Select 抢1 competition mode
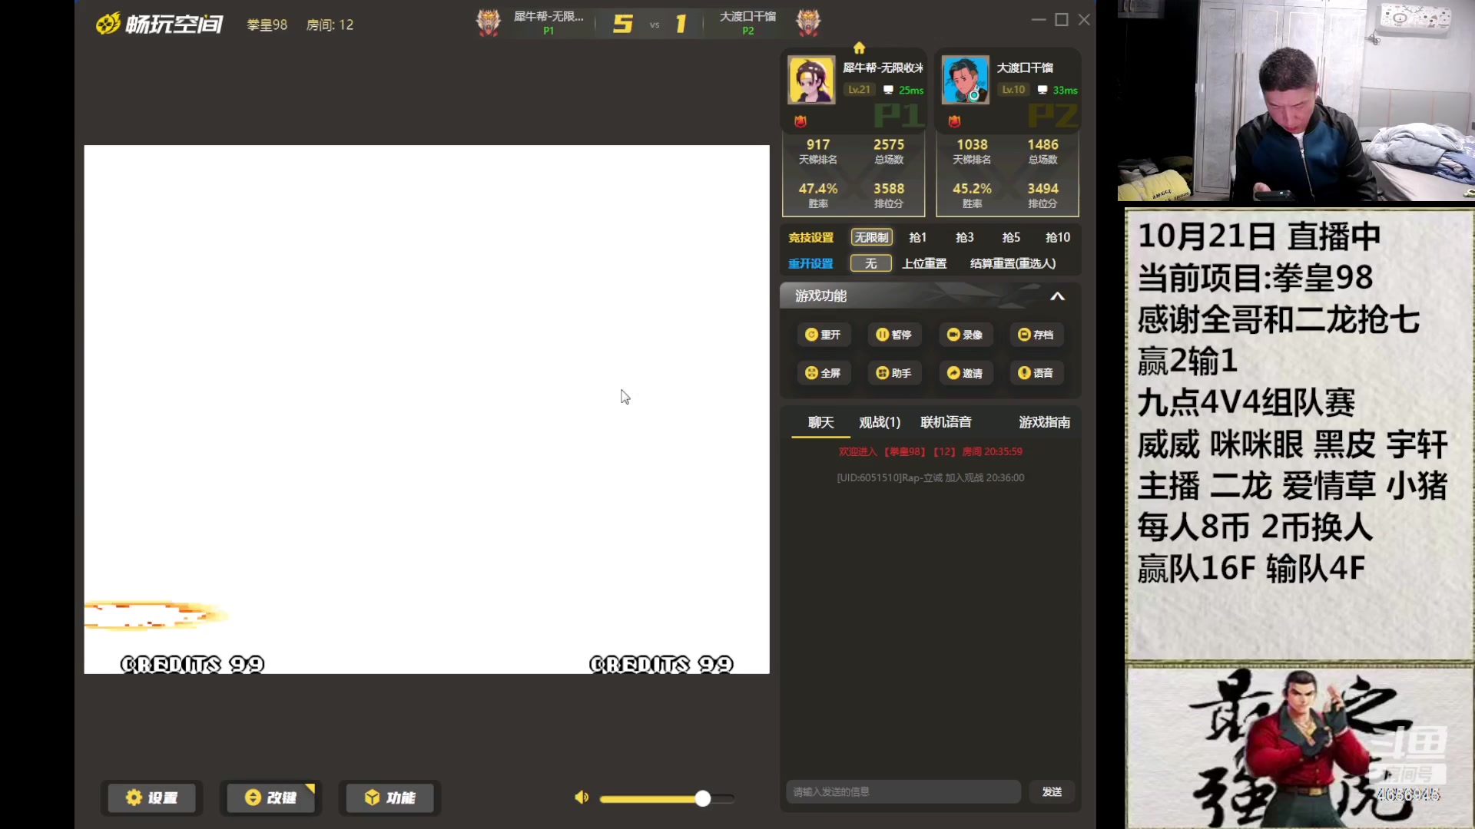Viewport: 1475px width, 829px height. 918,237
